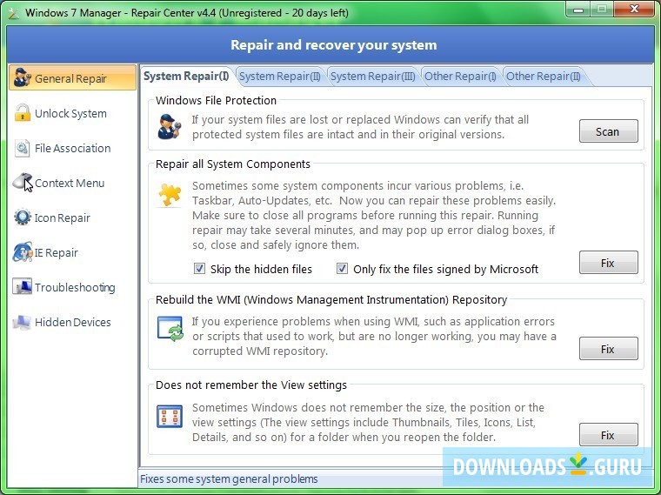The image size is (661, 495).
Task: Switch to System Repair(I) tab
Action: 186,77
